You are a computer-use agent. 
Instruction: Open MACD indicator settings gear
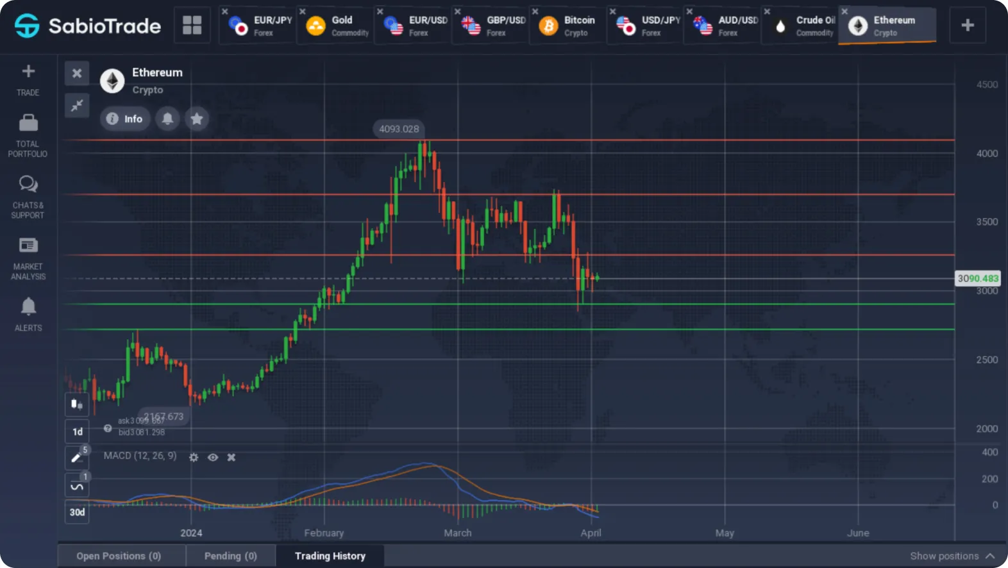[x=194, y=457]
